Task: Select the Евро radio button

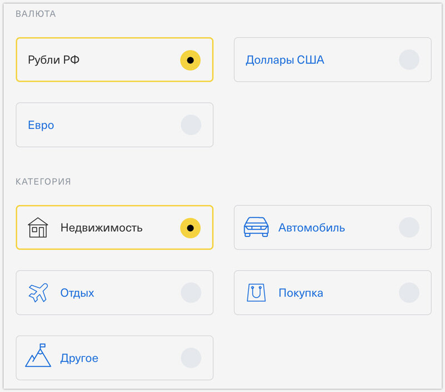Action: [191, 125]
